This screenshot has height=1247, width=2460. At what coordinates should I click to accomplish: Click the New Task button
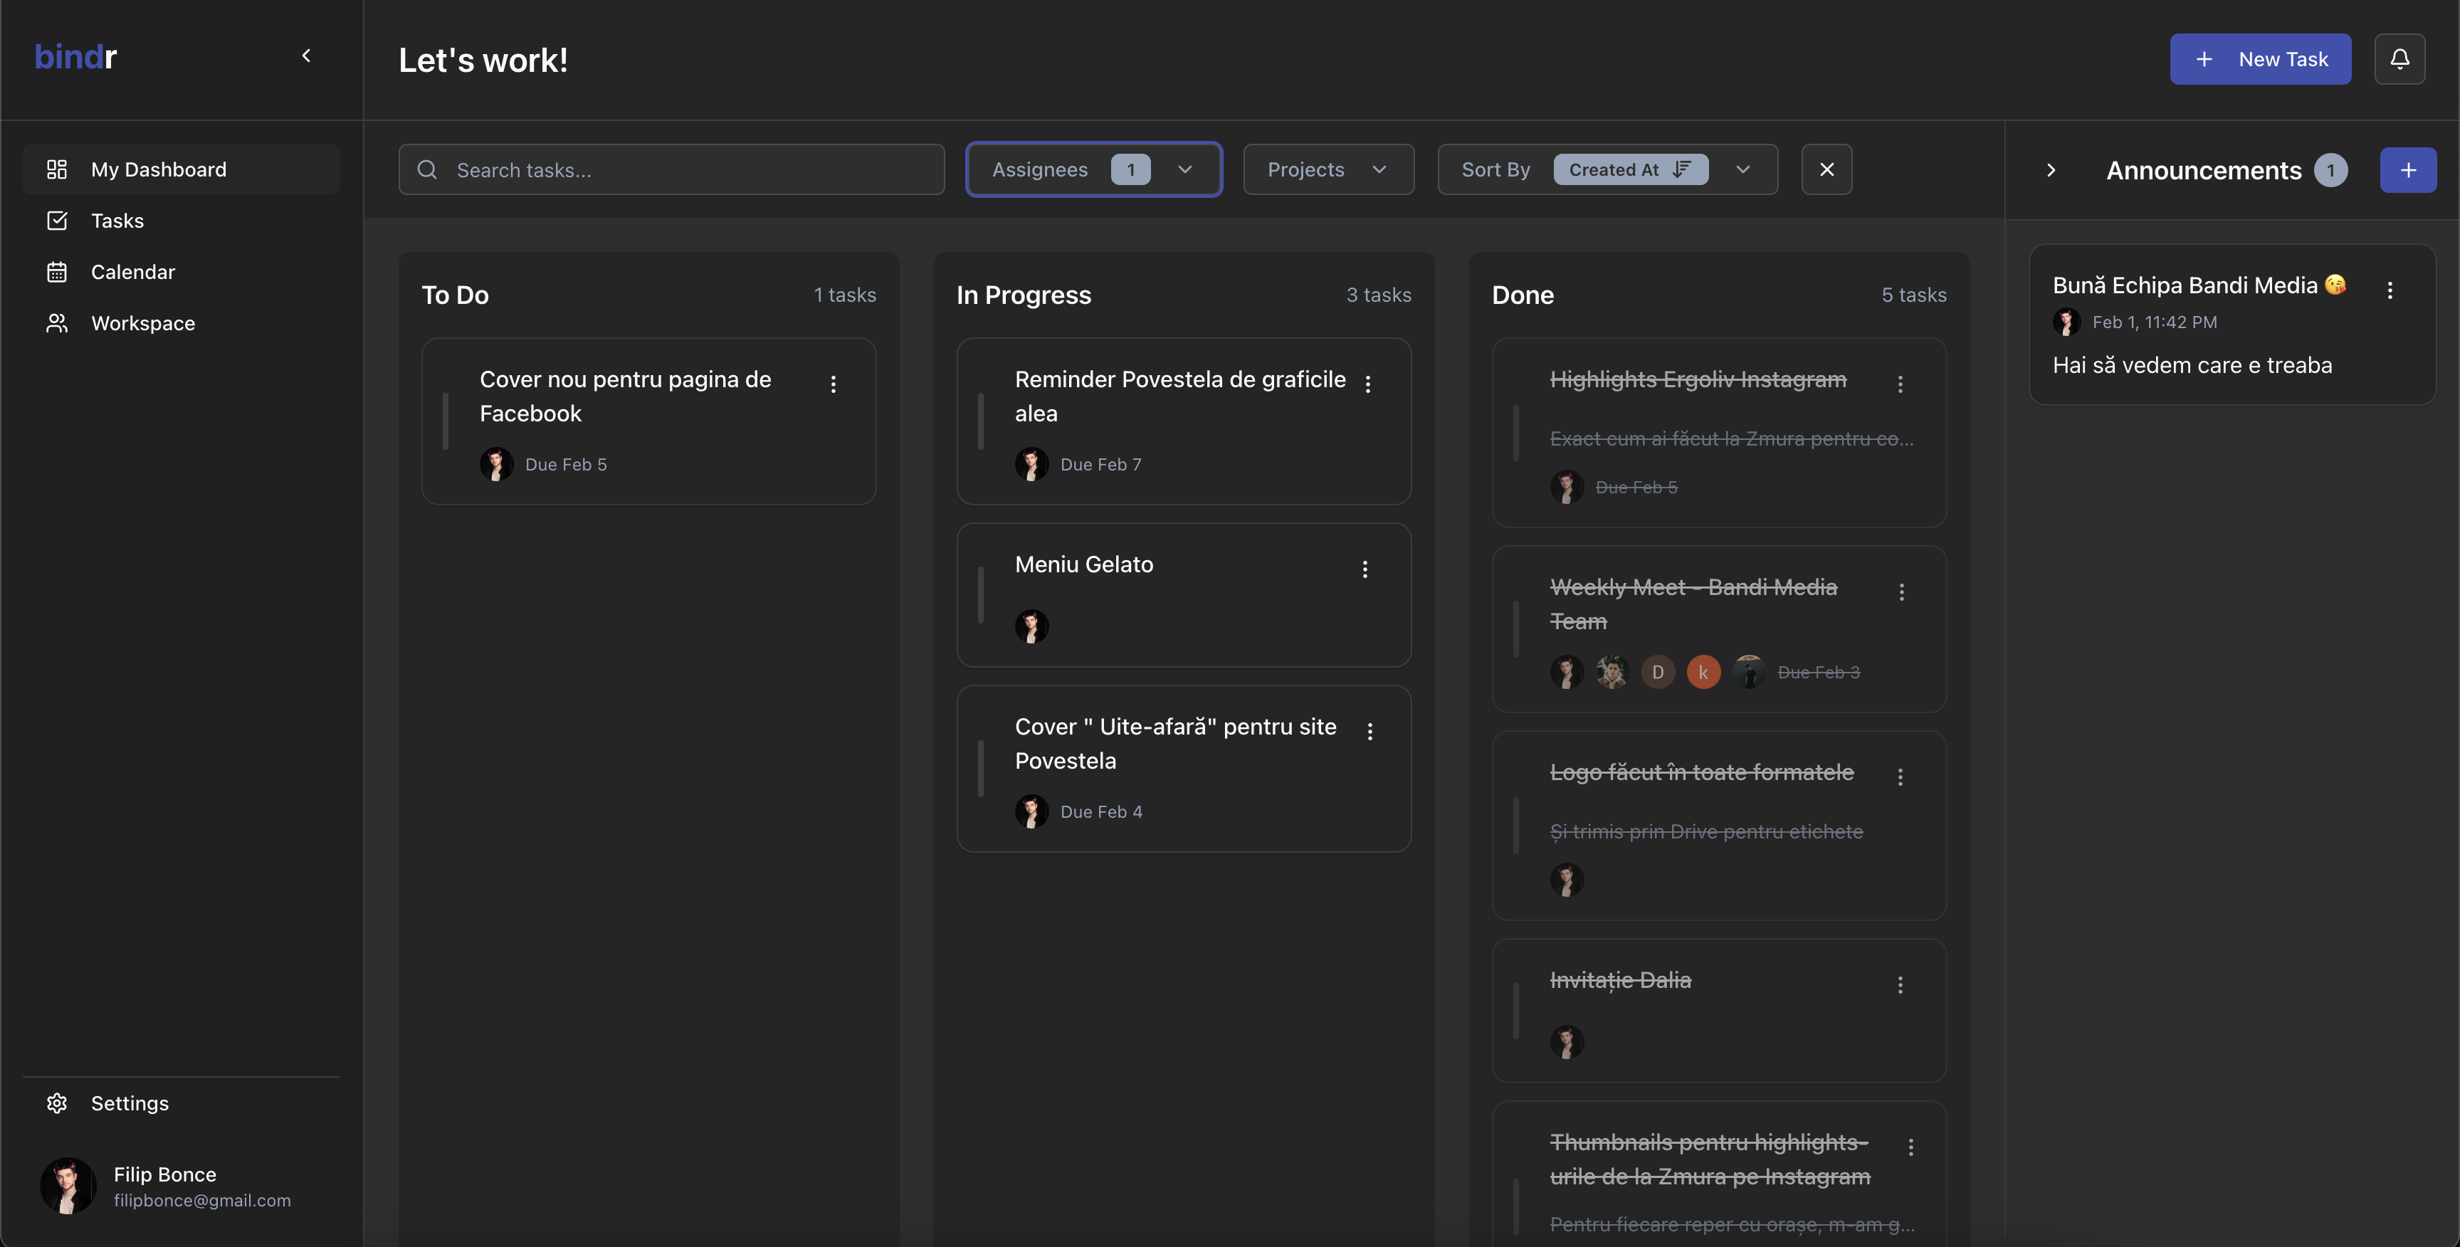(2259, 59)
